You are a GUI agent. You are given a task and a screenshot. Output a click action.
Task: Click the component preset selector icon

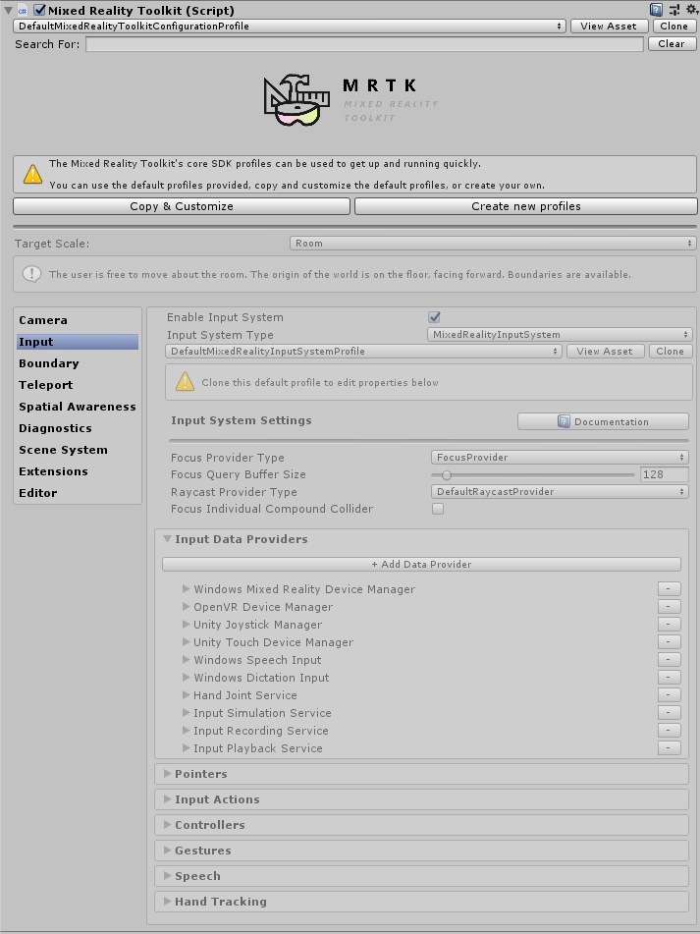coord(673,9)
